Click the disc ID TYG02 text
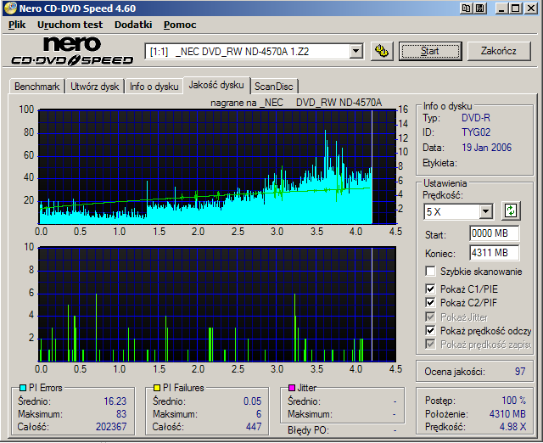543x443 pixels. coord(476,132)
